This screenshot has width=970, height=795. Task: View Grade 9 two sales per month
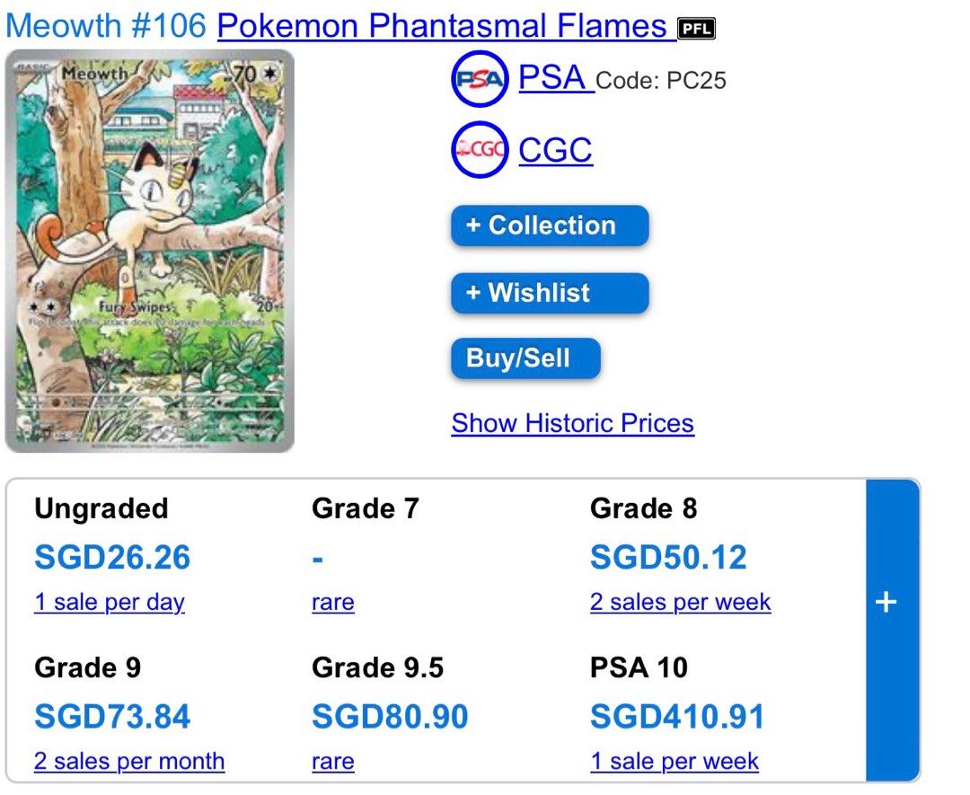point(128,761)
